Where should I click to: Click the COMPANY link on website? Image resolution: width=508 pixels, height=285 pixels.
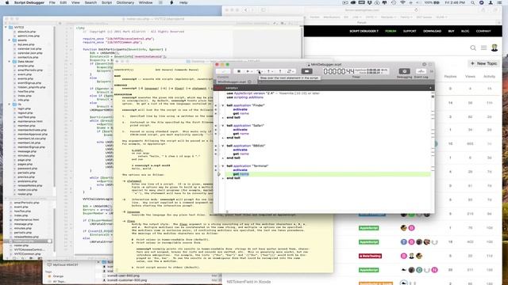[x=483, y=32]
